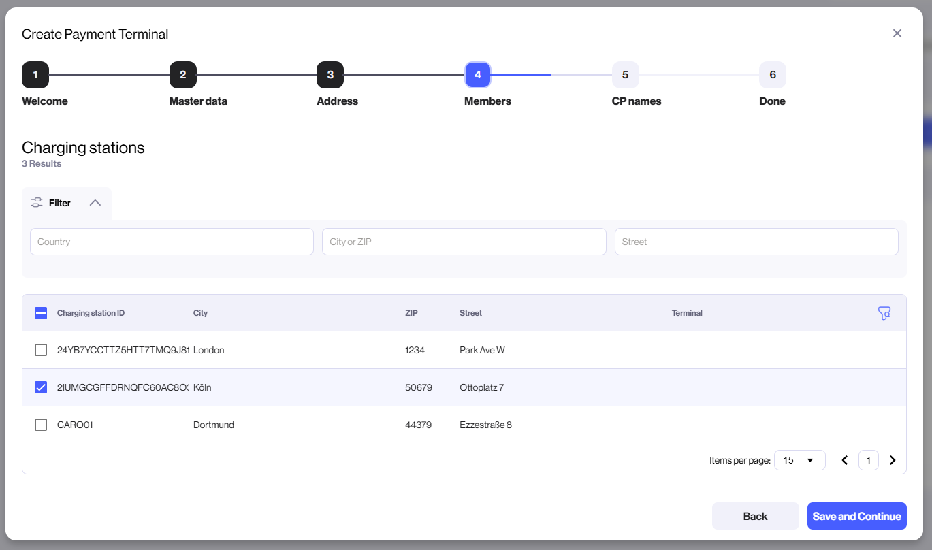Click the page number field showing 1

(868, 460)
